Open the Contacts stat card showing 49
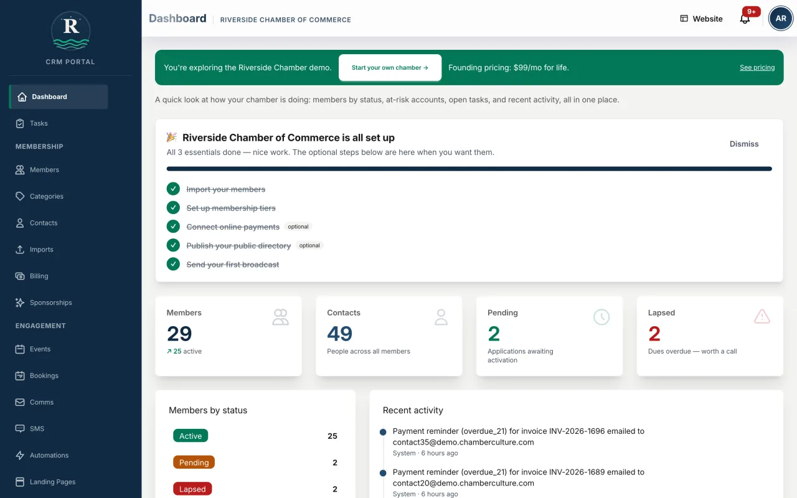This screenshot has width=797, height=498. (x=389, y=336)
